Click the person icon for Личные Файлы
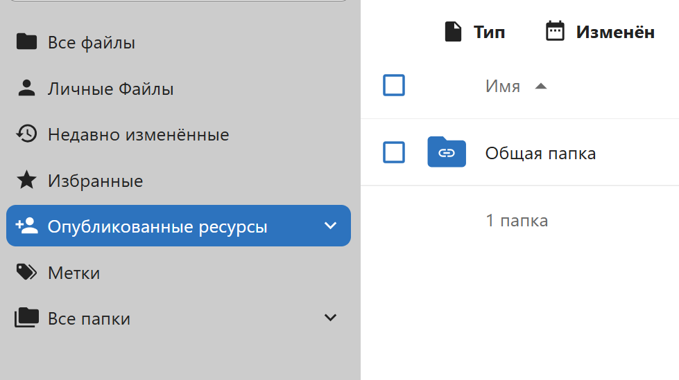The height and width of the screenshot is (380, 679). point(26,88)
